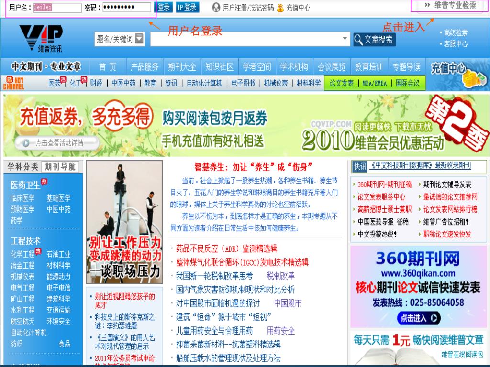Open the 专题导读 nav tab
The width and height of the screenshot is (490, 367).
pyautogui.click(x=406, y=67)
